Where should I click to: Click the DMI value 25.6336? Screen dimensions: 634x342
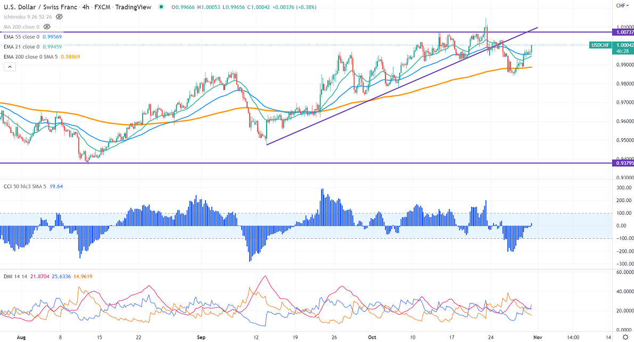61,277
